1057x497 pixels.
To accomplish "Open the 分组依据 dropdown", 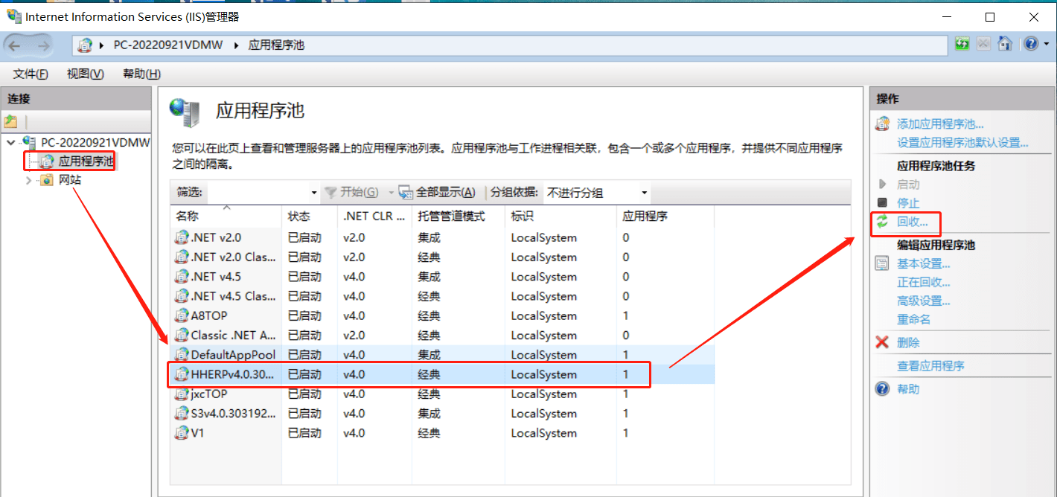I will (644, 193).
